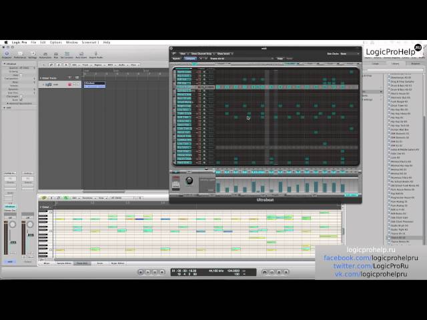Viewport: 427px width, 320px height.
Task: Click the record transport button
Action: [x=162, y=272]
